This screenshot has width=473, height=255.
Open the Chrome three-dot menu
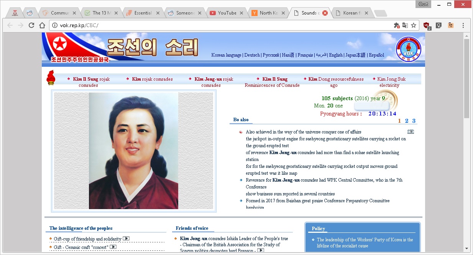[x=463, y=25]
